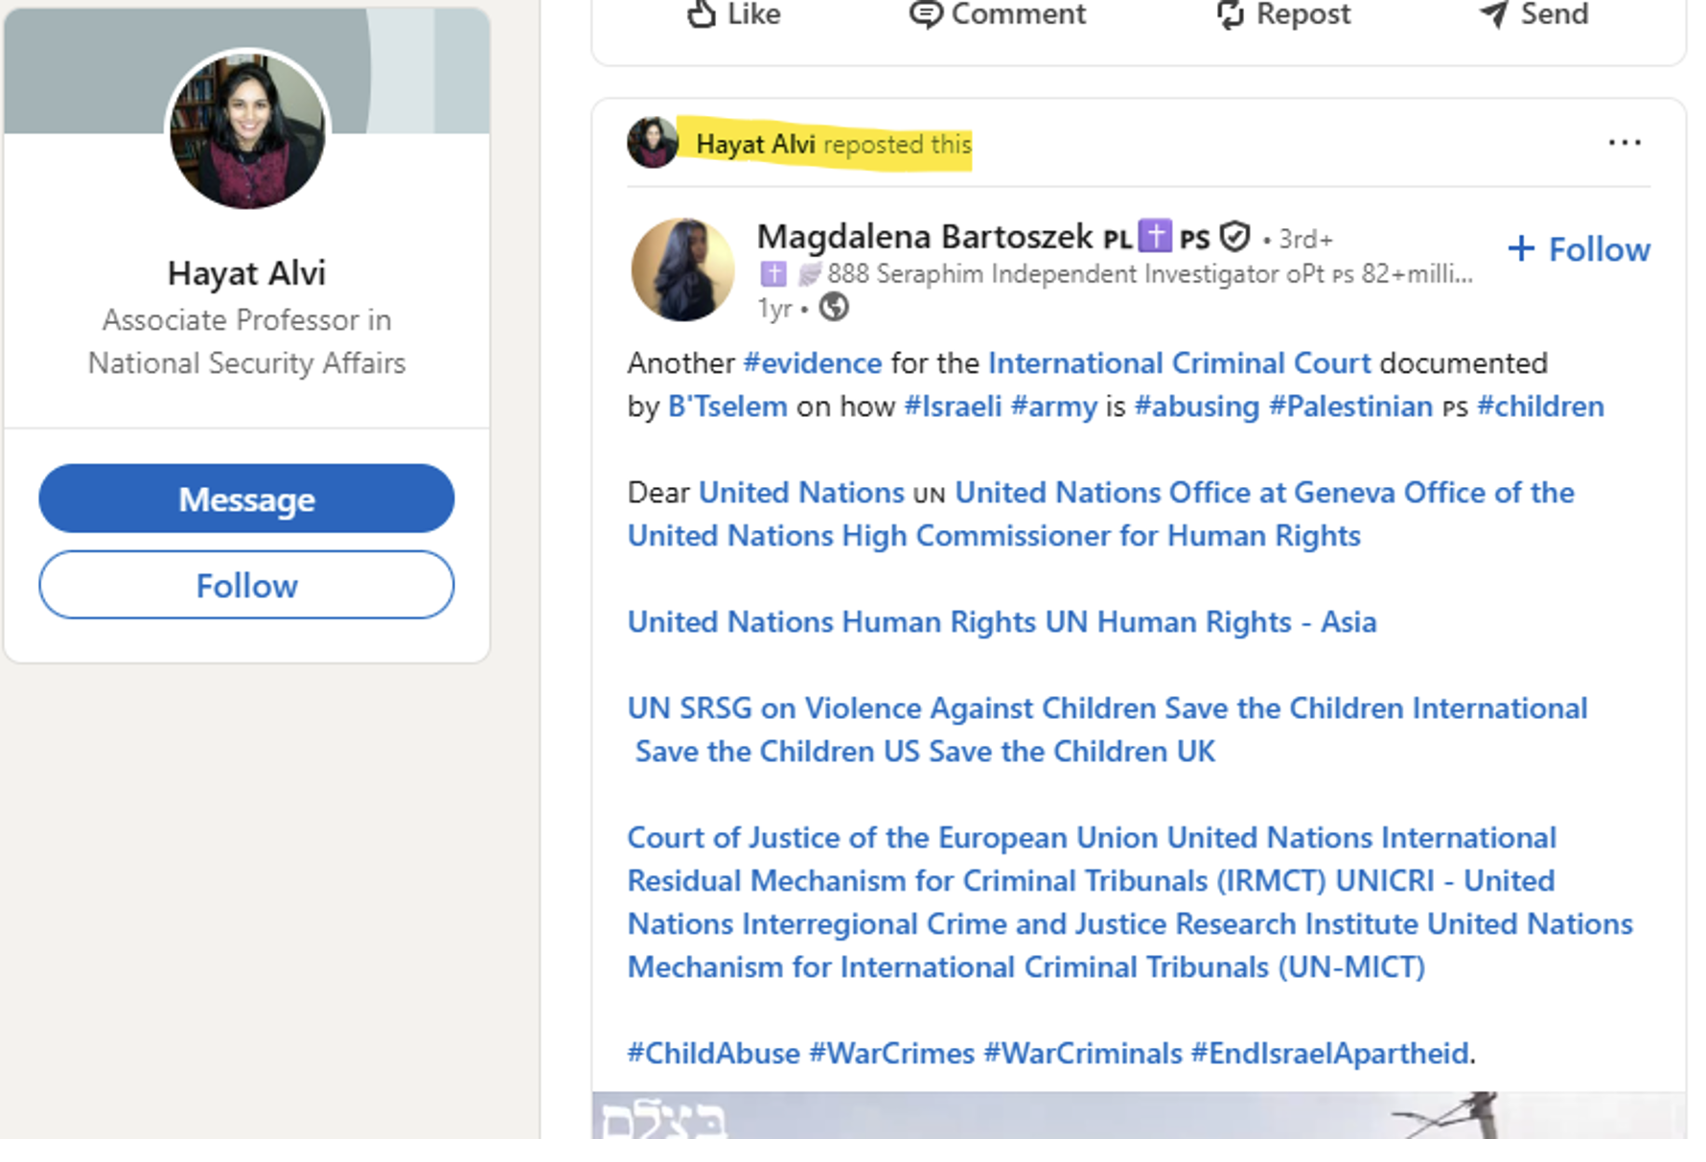1706x1162 pixels.
Task: Select the #evidence hashtag
Action: 812,363
